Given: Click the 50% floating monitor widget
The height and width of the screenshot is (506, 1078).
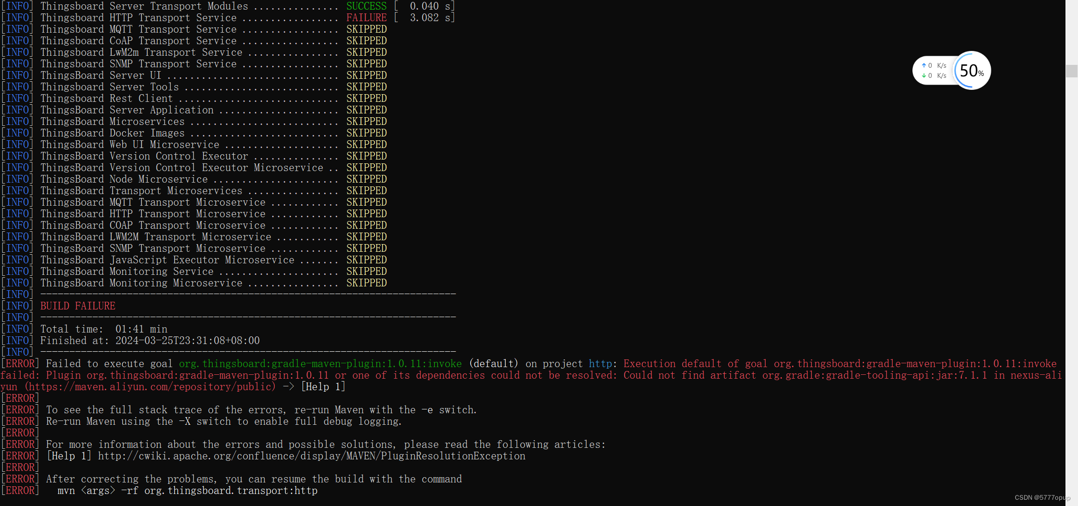Looking at the screenshot, I should pos(972,71).
